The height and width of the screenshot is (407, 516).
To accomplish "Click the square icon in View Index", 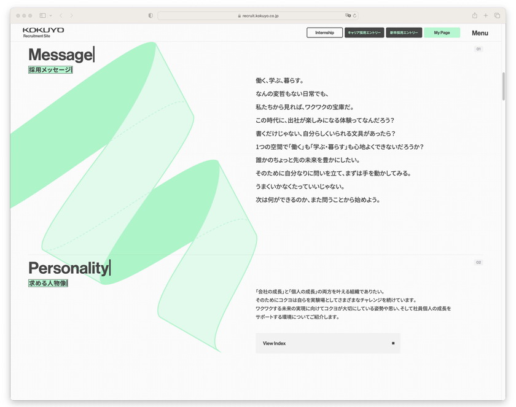I will pos(393,343).
